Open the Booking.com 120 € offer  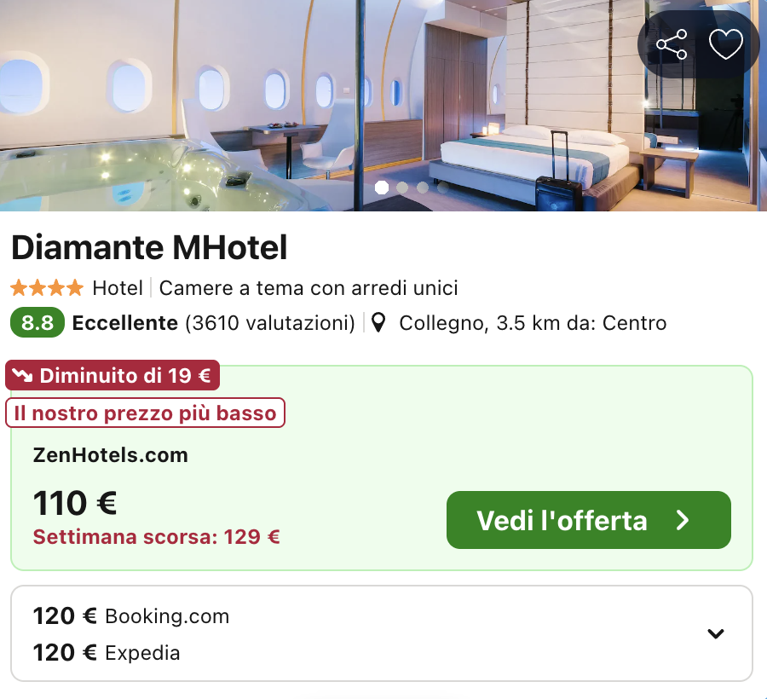tap(130, 615)
